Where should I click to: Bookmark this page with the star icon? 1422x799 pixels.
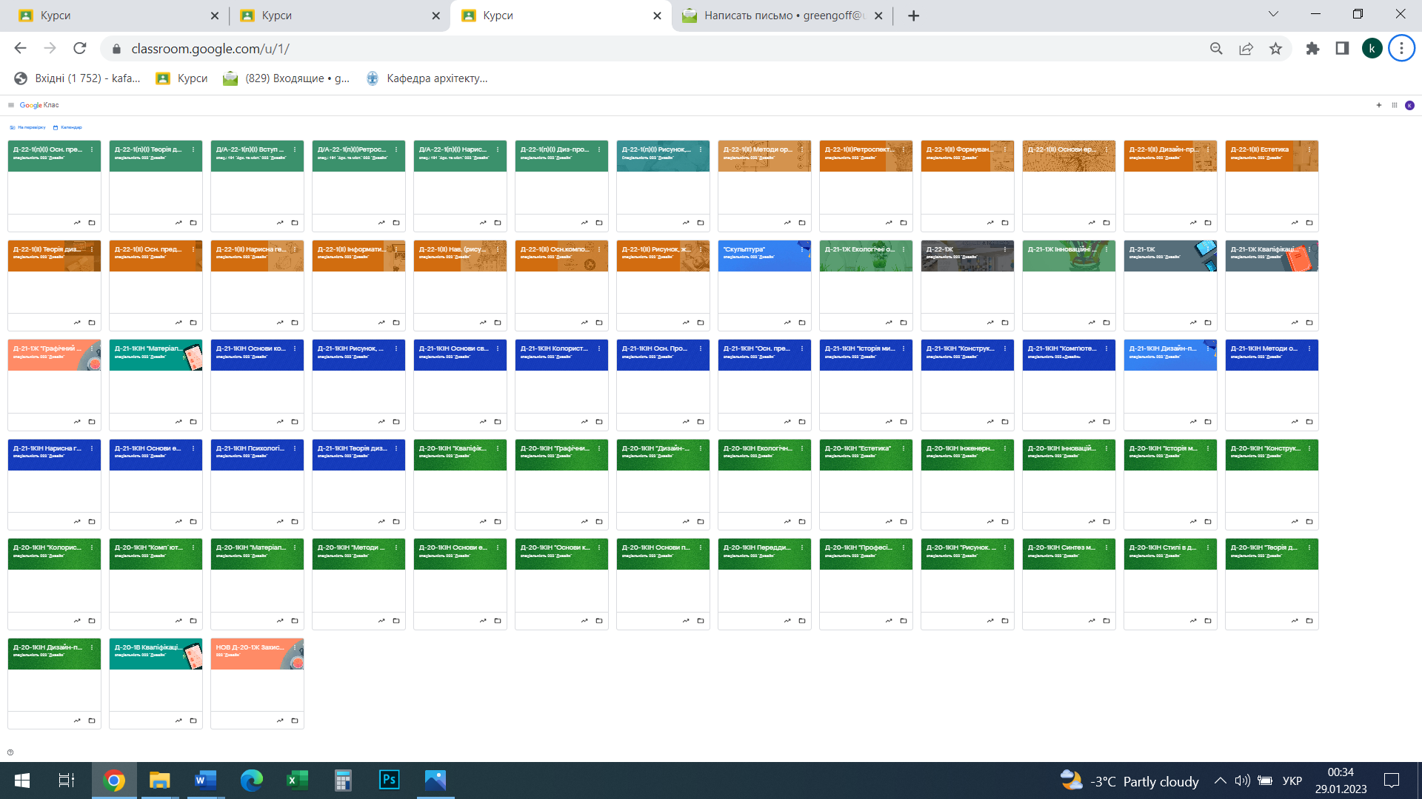(1275, 49)
